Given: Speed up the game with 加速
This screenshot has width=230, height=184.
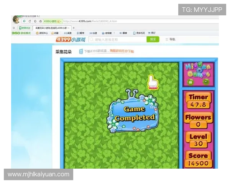Looking at the screenshot, I should tap(93, 33).
